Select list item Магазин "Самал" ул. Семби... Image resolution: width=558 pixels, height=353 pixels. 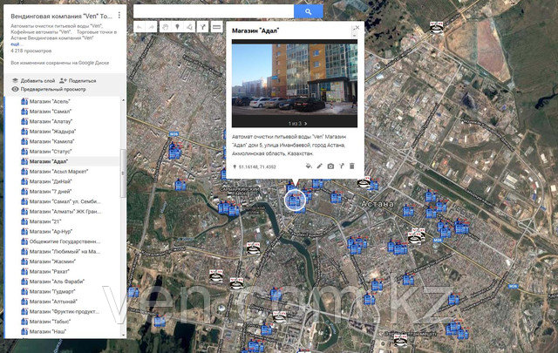(x=65, y=201)
